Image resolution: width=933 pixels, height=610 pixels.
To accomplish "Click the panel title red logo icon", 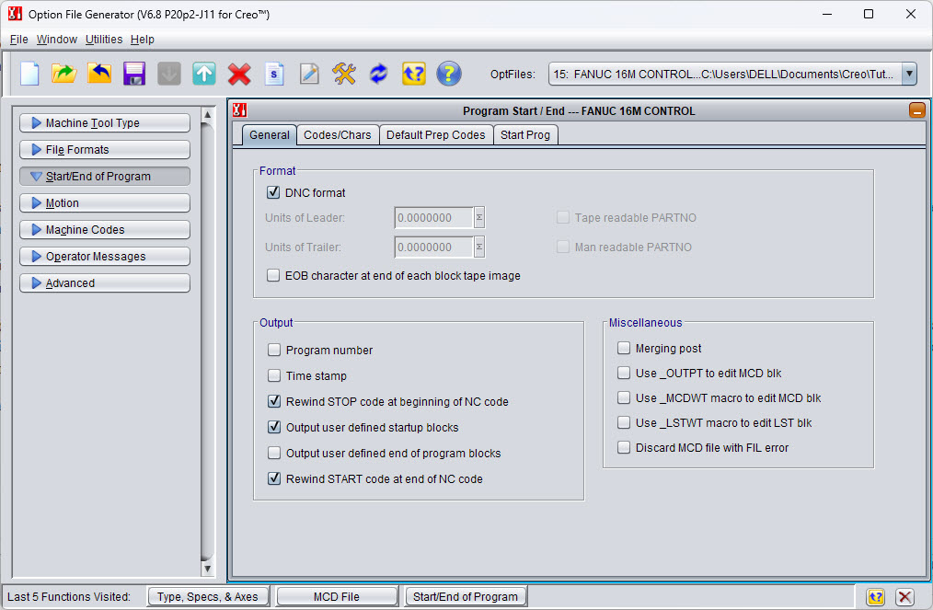I will (x=240, y=110).
